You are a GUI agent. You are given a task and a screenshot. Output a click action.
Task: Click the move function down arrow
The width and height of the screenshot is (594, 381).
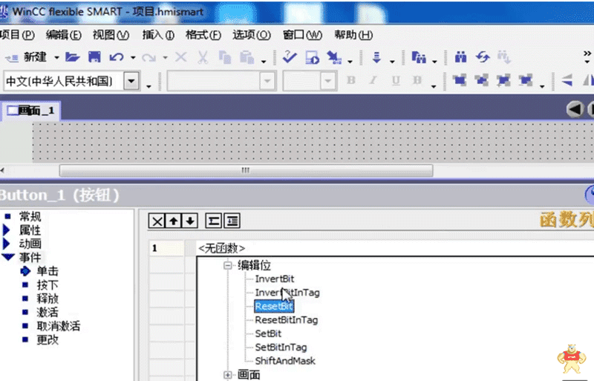pos(190,221)
